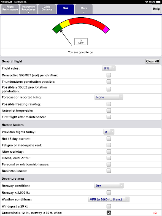162x216 pixels.
Task: Open the Help button
Action: (156, 9)
